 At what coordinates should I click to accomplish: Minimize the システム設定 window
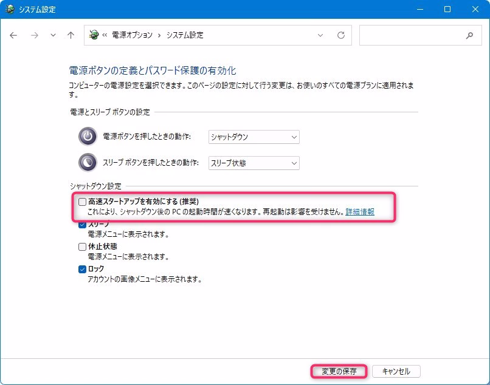(x=420, y=9)
